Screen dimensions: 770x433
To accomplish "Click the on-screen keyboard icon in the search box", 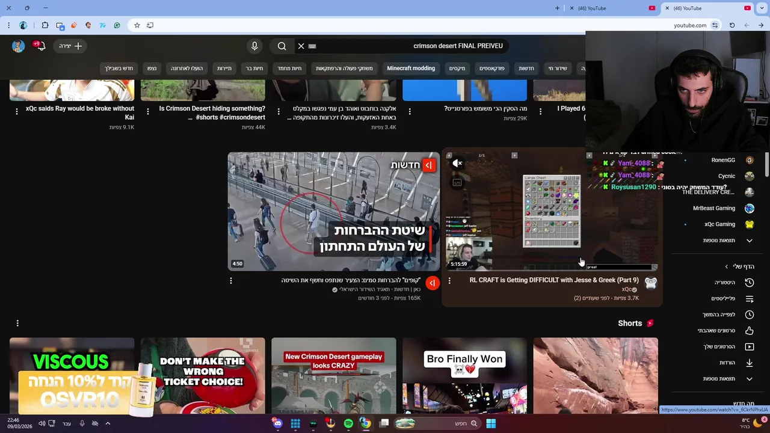I will click(312, 46).
